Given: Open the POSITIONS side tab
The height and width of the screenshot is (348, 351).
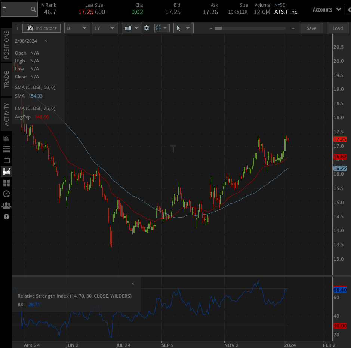Looking at the screenshot, I should point(6,45).
